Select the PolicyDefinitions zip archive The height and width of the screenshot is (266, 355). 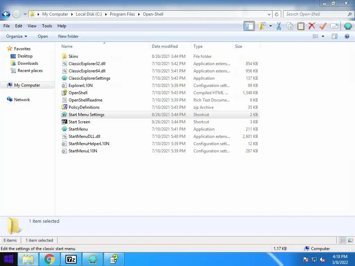click(x=159, y=107)
